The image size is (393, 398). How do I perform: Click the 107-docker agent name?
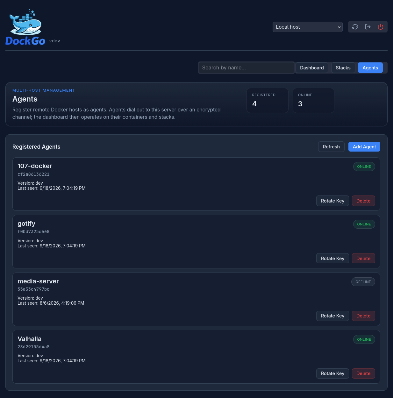tap(35, 166)
